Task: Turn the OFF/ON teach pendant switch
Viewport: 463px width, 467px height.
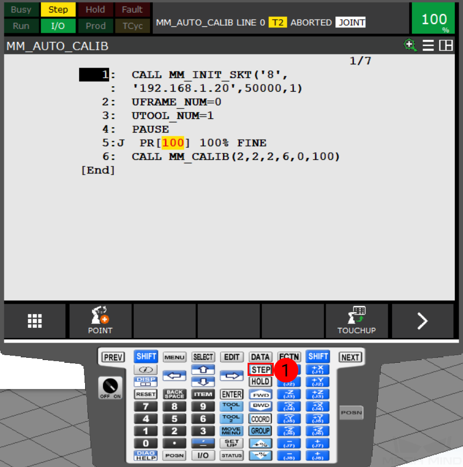Action: pos(110,388)
